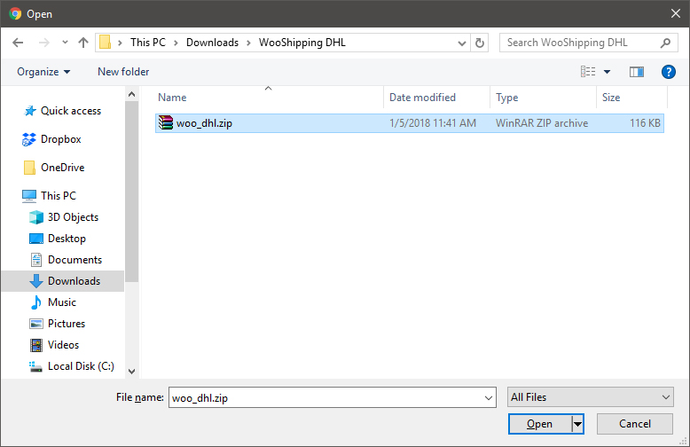The image size is (690, 447).
Task: Expand the File name history dropdown
Action: [x=488, y=398]
